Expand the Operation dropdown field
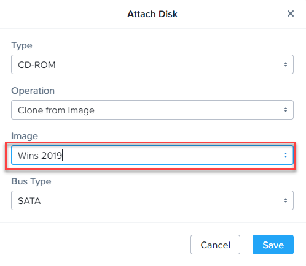Viewport: 306px width, 266px height. 152,110
